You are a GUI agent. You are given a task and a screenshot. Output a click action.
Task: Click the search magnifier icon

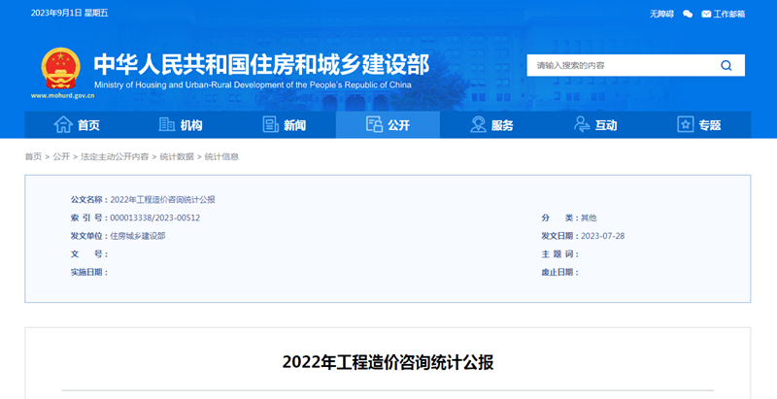coord(726,66)
